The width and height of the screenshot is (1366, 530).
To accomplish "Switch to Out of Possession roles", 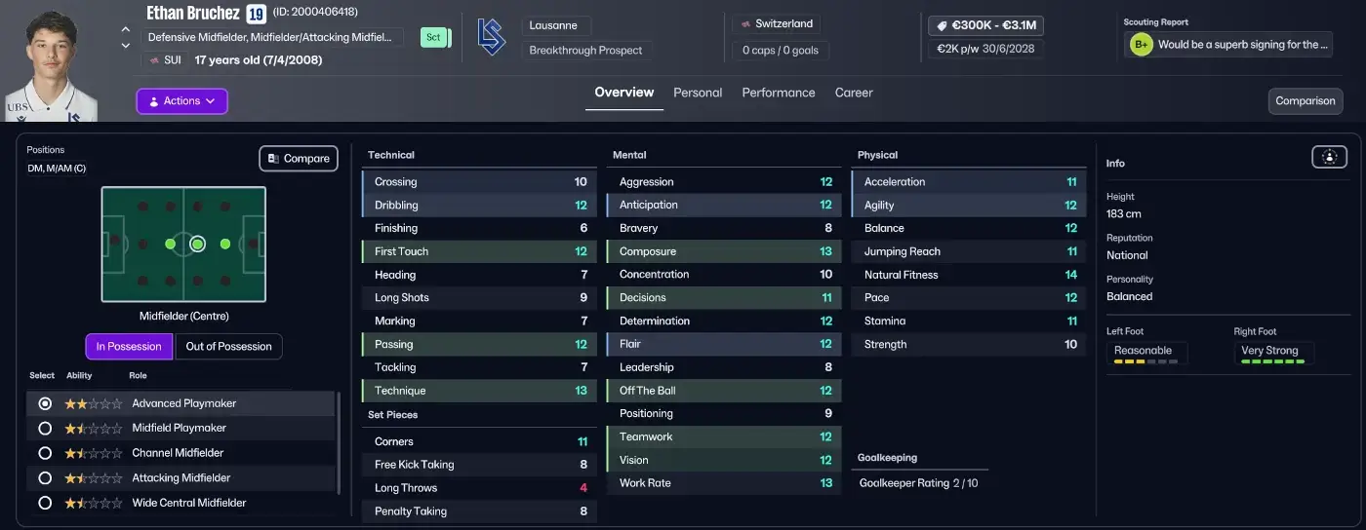I will pos(228,347).
